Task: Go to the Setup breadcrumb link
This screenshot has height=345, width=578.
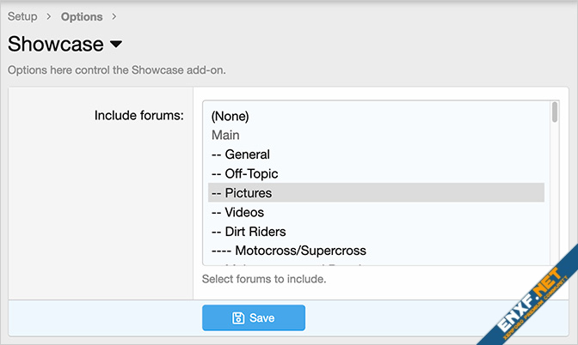Action: click(22, 17)
